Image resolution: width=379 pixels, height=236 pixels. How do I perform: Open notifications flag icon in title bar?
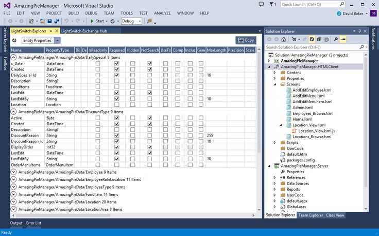pyautogui.click(x=271, y=4)
